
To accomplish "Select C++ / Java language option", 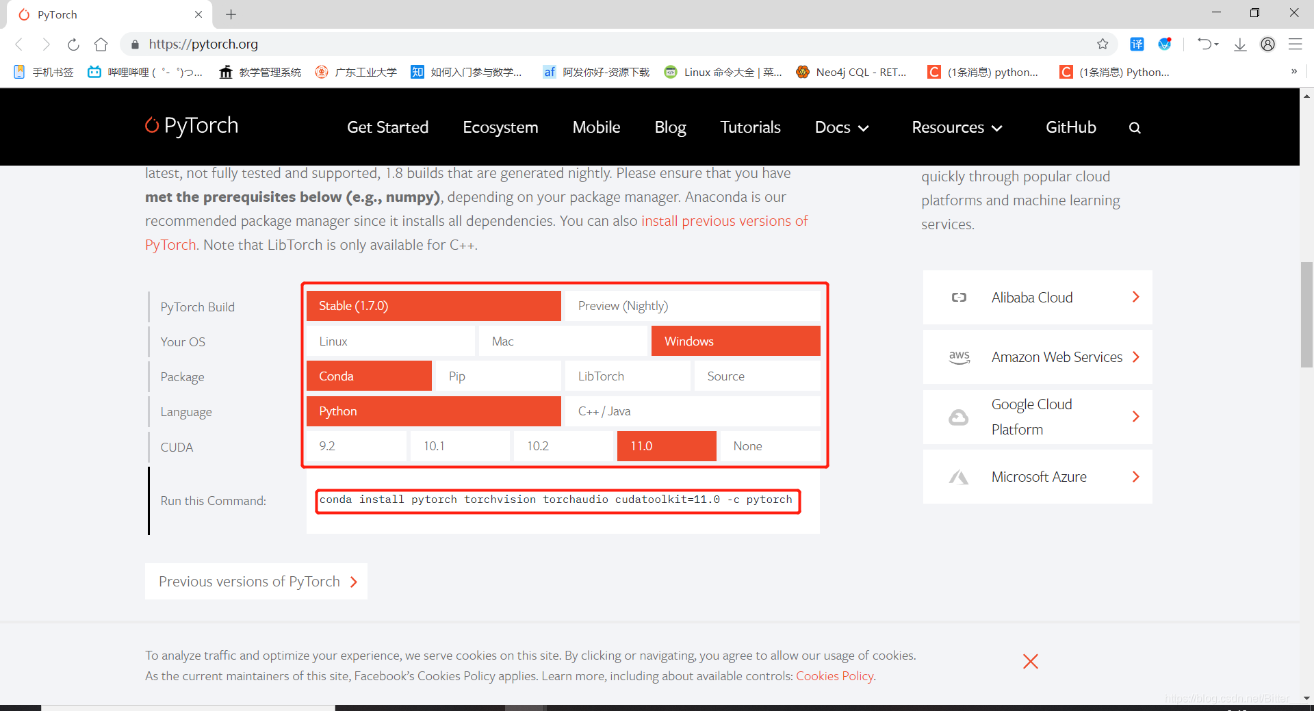I will pyautogui.click(x=693, y=411).
